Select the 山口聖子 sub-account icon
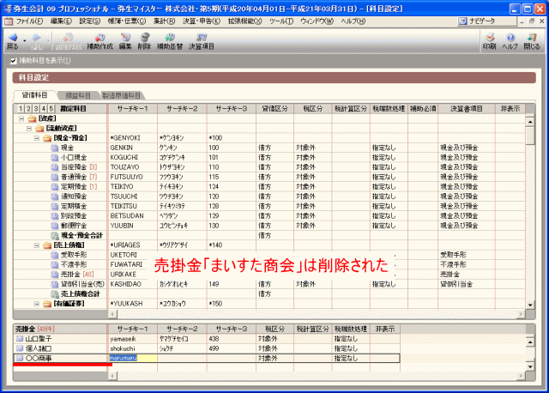The image size is (549, 393). coord(20,339)
